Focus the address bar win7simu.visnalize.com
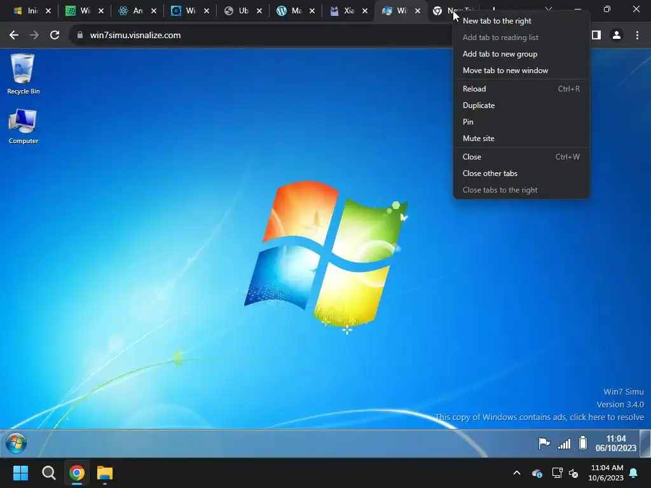The image size is (651, 488). click(135, 36)
